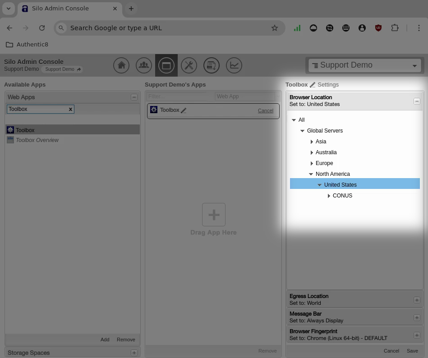
Task: Open the globe extension icon
Action: 346,28
